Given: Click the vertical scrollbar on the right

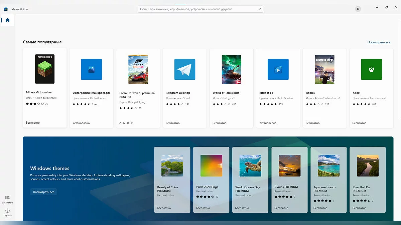Looking at the screenshot, I should click(399, 67).
